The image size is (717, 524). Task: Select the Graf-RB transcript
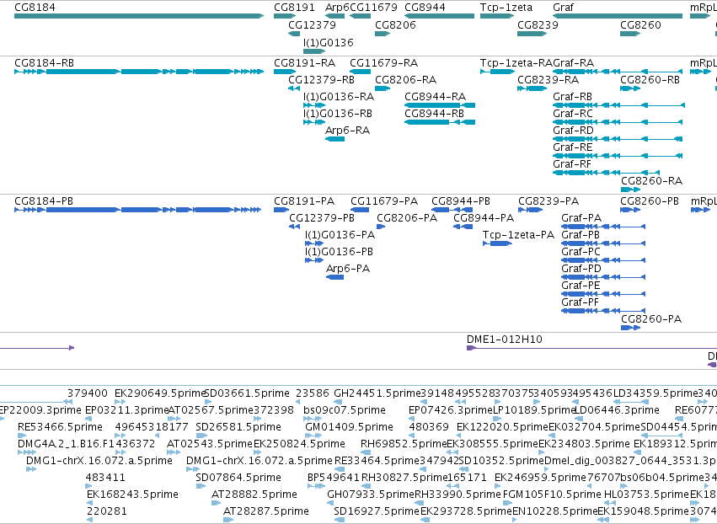(618, 105)
